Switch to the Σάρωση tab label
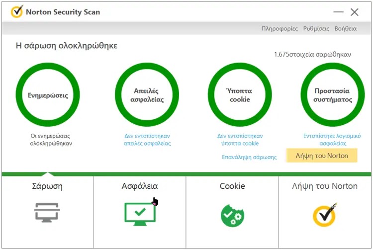Image resolution: width=373 pixels, height=250 pixels. click(47, 186)
